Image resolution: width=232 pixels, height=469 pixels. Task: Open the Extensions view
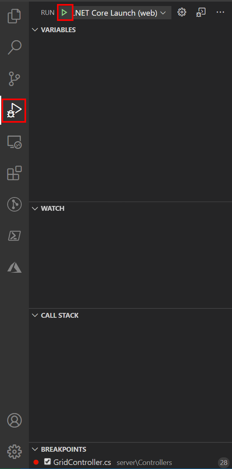[14, 173]
